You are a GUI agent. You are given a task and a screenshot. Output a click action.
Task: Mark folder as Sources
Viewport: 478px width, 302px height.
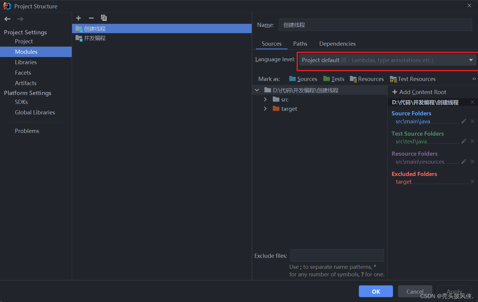(x=303, y=79)
